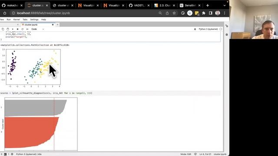Screen dimensions: 278x156
Task: Click 'Mode: Edit' in the status bar
Action: point(186,154)
